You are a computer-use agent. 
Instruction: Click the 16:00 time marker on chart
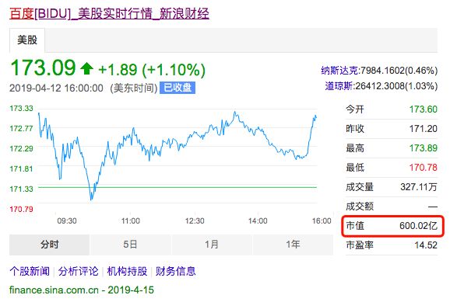[x=322, y=221]
